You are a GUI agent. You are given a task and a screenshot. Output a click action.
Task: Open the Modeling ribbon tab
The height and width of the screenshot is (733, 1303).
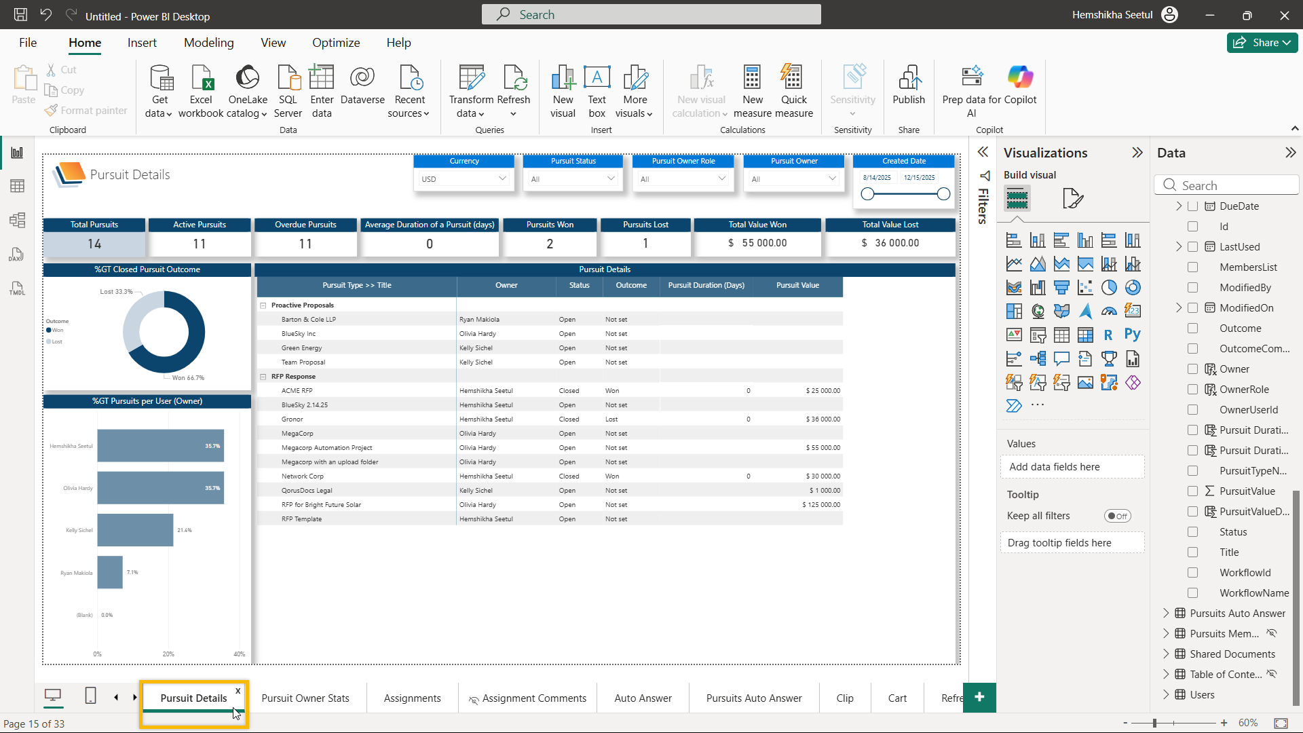(208, 43)
